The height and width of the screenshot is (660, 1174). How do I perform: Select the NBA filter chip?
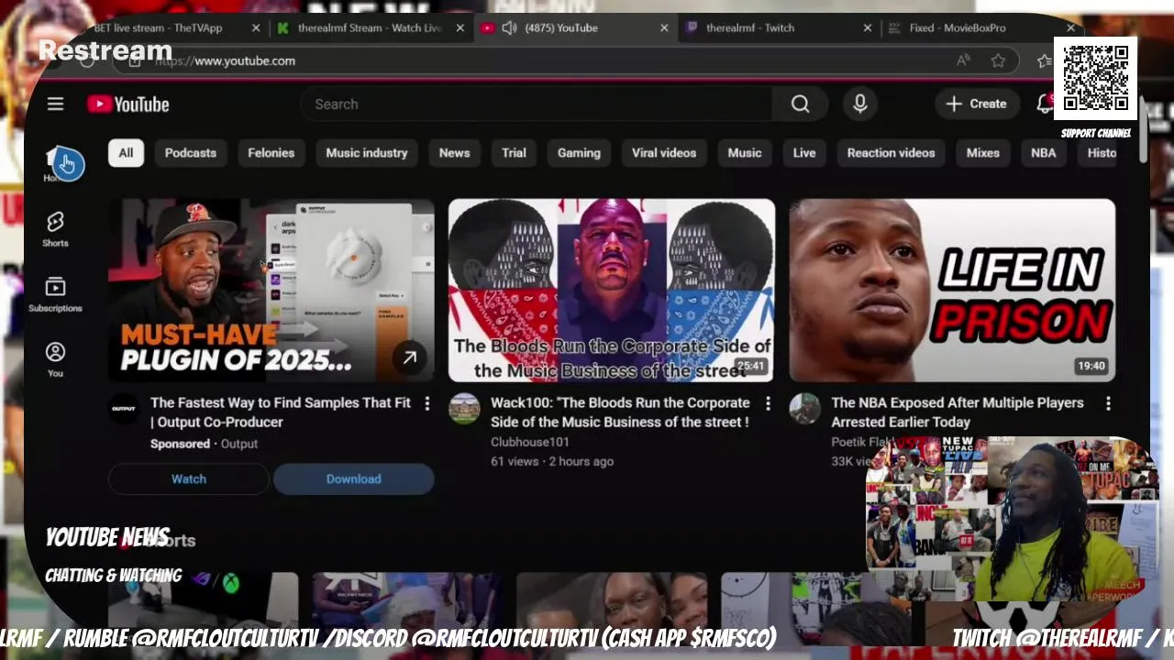pyautogui.click(x=1044, y=153)
